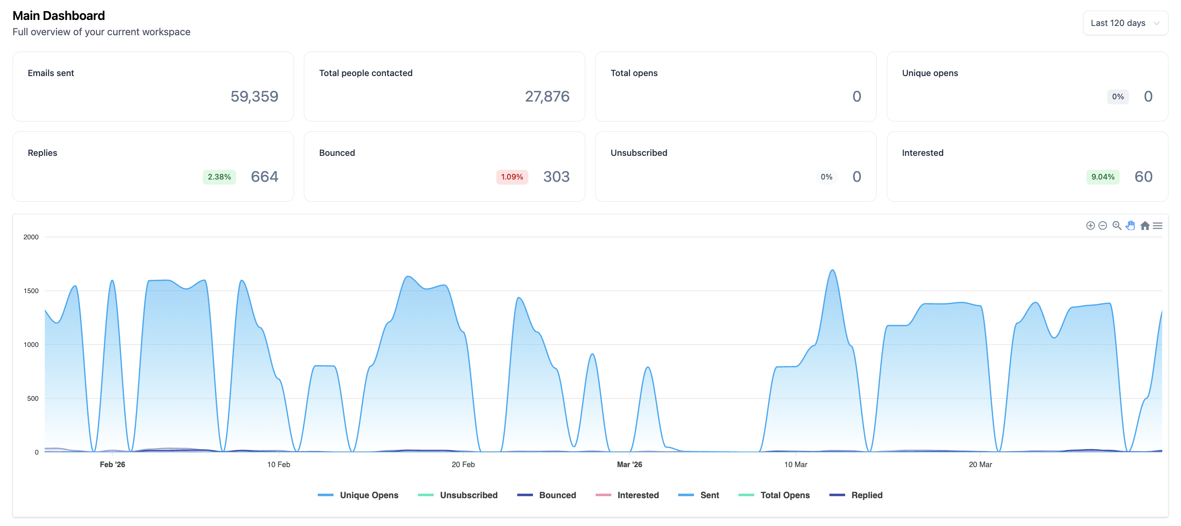Click the Emails sent value 59,359

coord(254,96)
